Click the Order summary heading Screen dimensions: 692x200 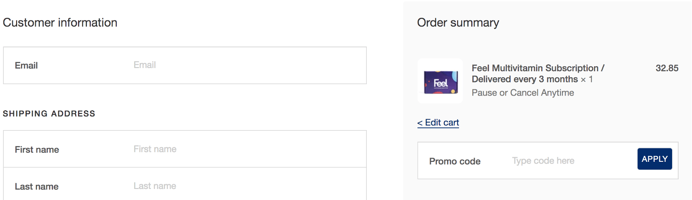tap(458, 23)
